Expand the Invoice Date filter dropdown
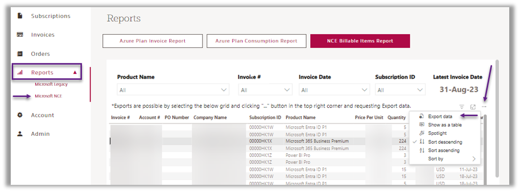This screenshot has height=192, width=520. click(x=334, y=90)
